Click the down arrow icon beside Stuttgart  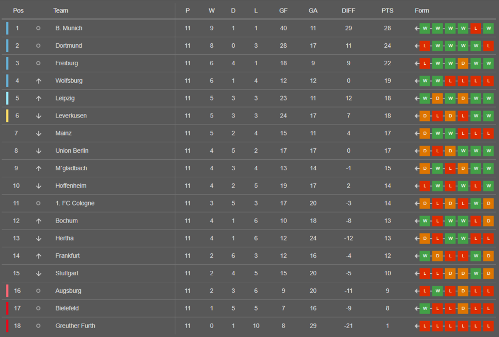pyautogui.click(x=38, y=273)
